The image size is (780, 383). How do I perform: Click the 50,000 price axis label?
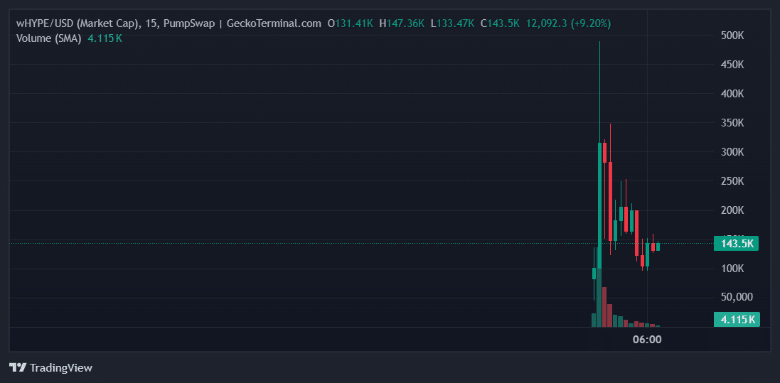click(736, 298)
